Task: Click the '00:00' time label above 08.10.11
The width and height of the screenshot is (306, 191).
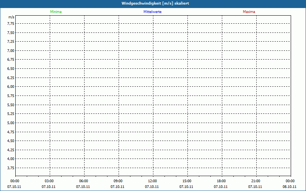Action: 290,181
